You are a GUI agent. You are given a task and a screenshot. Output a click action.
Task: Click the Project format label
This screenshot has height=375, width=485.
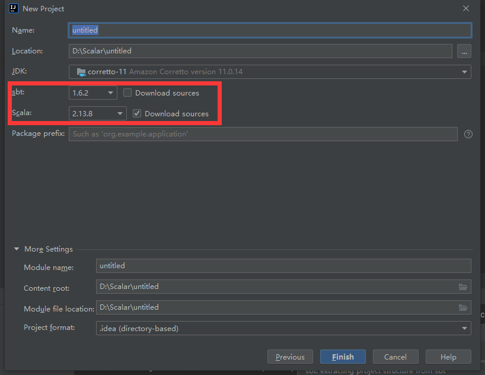click(x=49, y=328)
